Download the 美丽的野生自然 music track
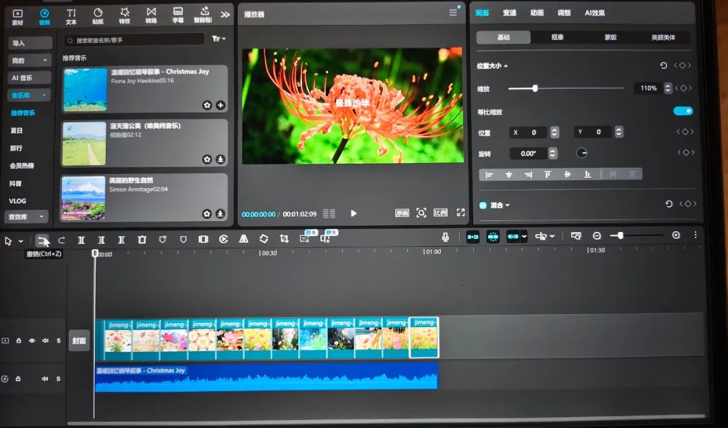 220,214
